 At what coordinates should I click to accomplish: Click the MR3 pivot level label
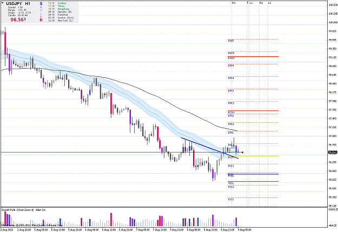(231, 103)
